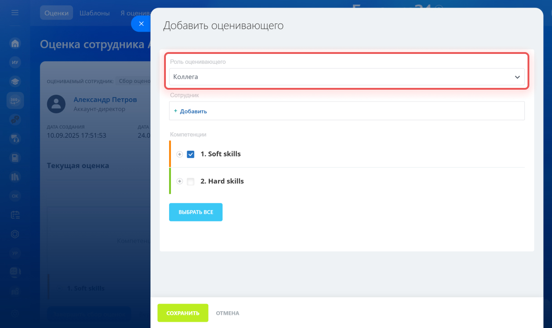Check the Hard skills competency checkbox
This screenshot has height=328, width=552.
click(191, 181)
